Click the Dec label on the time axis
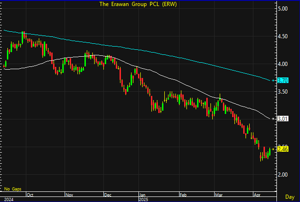The width and height of the screenshot is (300, 202). (108, 195)
